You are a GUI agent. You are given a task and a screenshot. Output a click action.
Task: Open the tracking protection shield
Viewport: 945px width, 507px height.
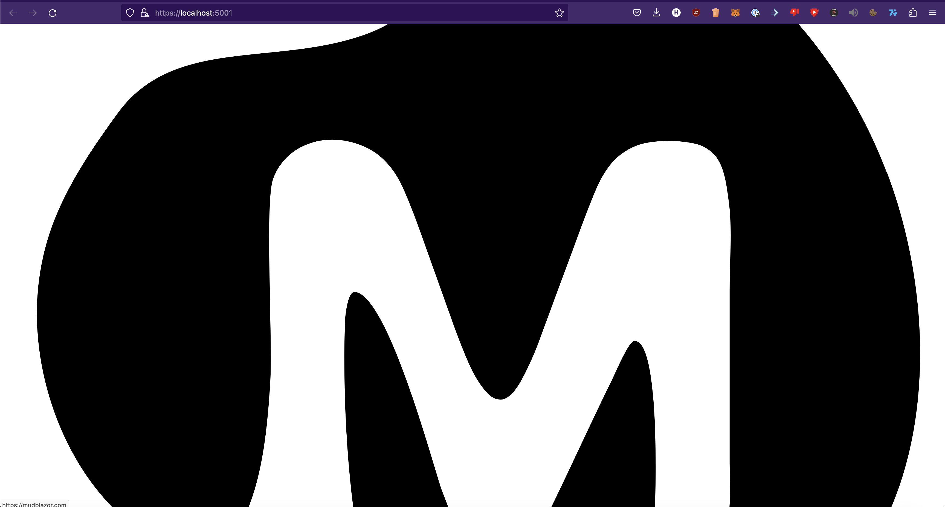[x=130, y=13]
